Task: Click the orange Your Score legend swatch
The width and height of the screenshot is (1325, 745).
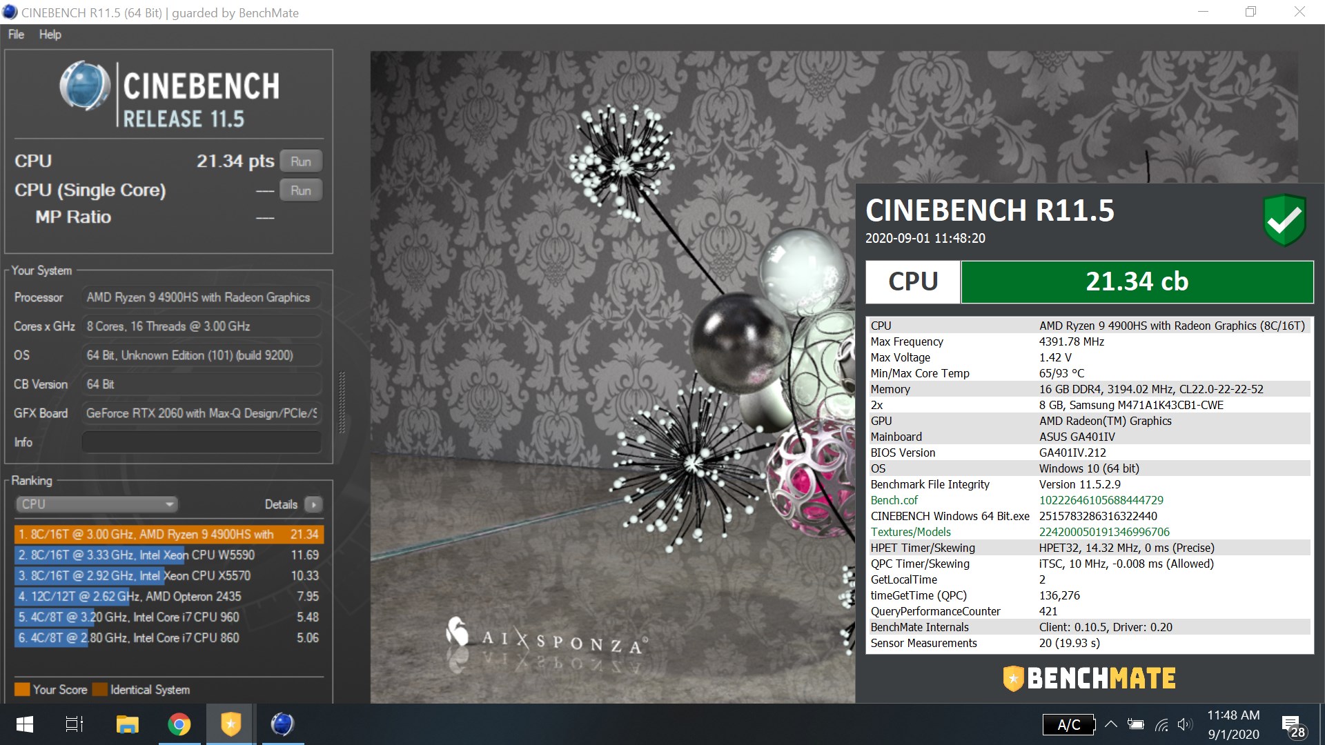Action: tap(22, 690)
